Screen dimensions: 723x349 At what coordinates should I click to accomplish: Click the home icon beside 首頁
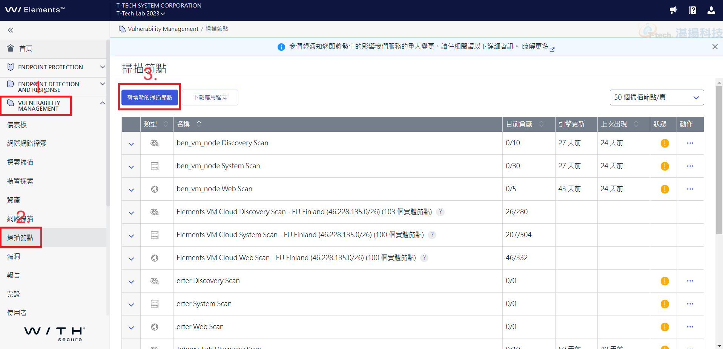pos(11,48)
